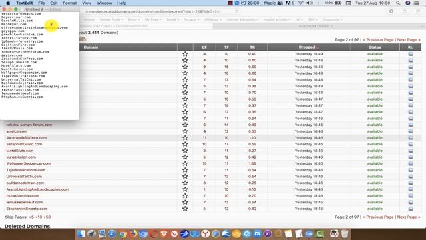Star the JacarandaSinTeco.com row
The width and height of the screenshot is (426, 240).
click(185, 138)
